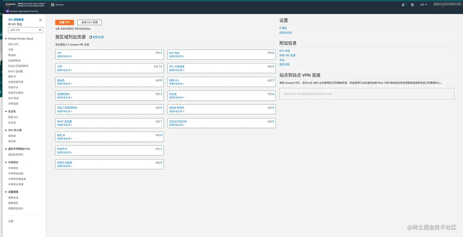Open the 子网 resource card title link
This screenshot has width=463, height=237.
pyautogui.click(x=60, y=66)
